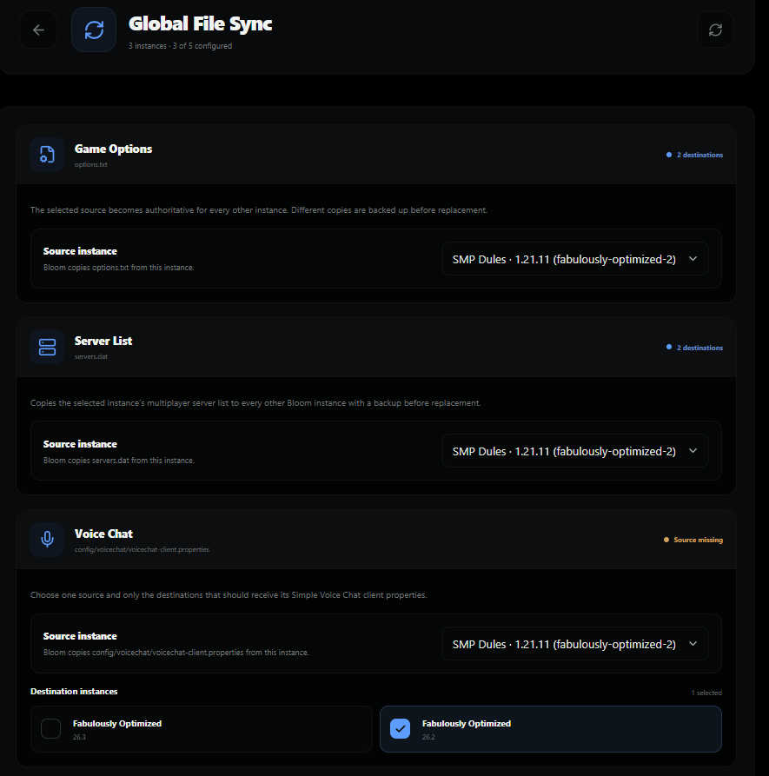Click '3 instances · 3 of 5 configured' text
Image resolution: width=769 pixels, height=776 pixels.
coord(180,46)
